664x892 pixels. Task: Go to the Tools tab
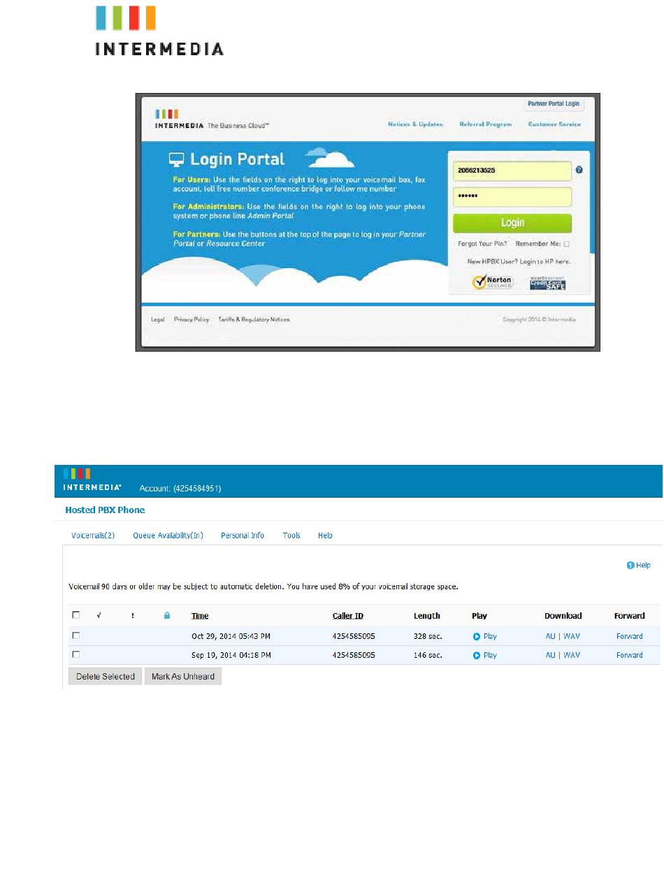tap(291, 535)
